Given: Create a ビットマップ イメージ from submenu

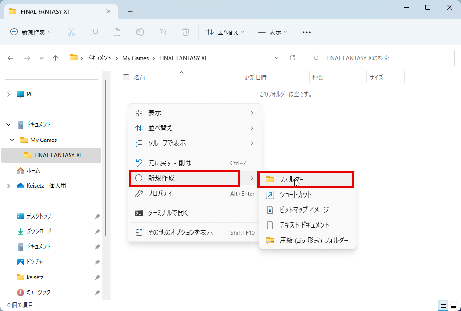Looking at the screenshot, I should point(307,210).
